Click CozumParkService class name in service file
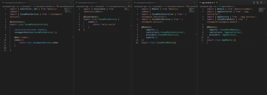The image size is (267, 95). (108, 19)
